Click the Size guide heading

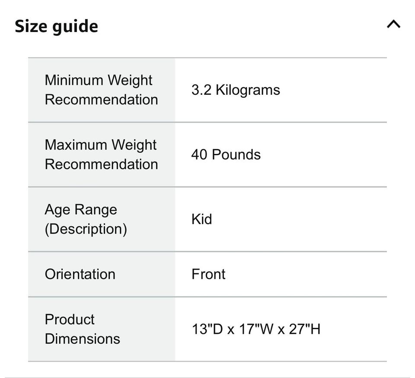pyautogui.click(x=57, y=26)
